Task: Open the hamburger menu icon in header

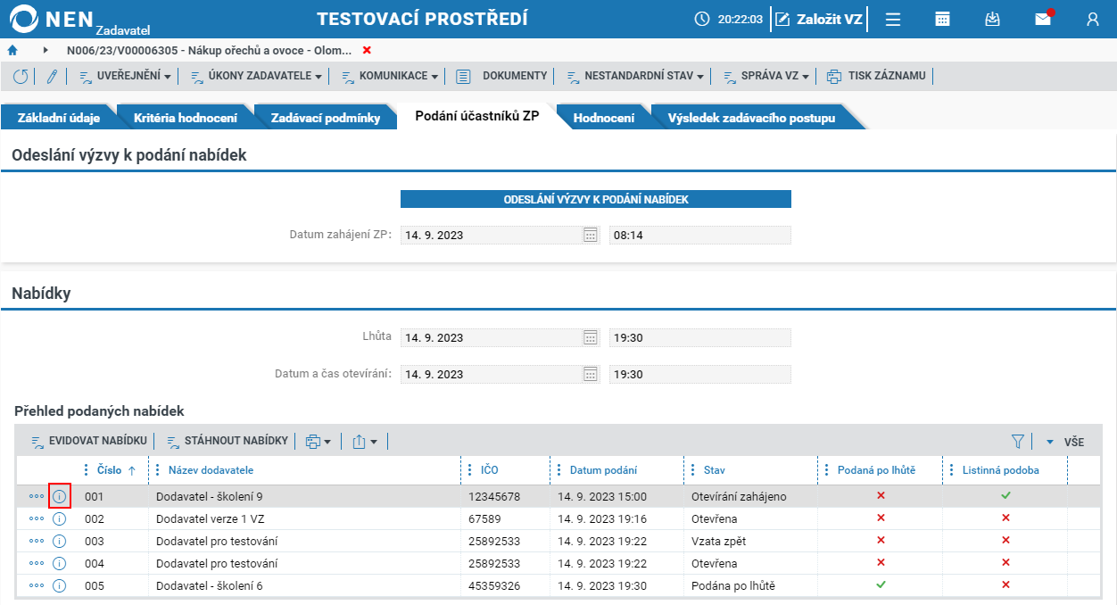Action: (892, 19)
